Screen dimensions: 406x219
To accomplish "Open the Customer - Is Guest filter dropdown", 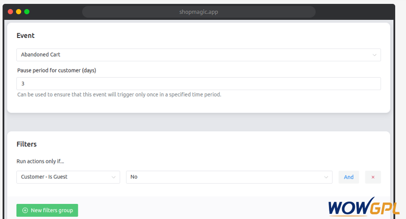I will pyautogui.click(x=68, y=177).
